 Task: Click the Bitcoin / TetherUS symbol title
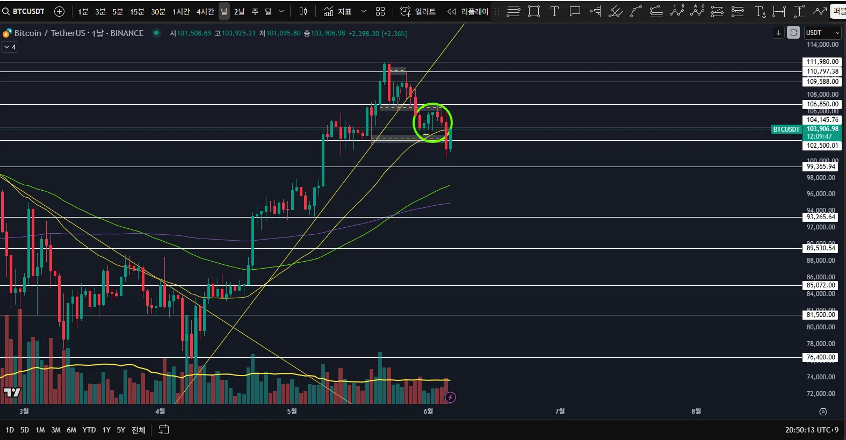(79, 33)
